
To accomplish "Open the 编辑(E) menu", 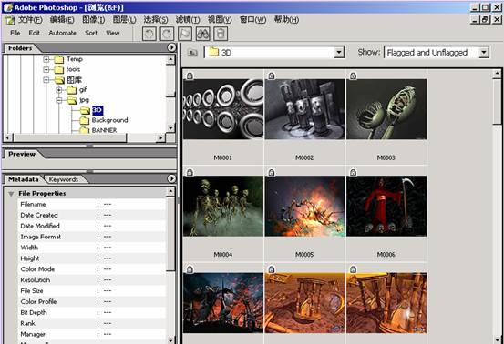I will point(62,20).
